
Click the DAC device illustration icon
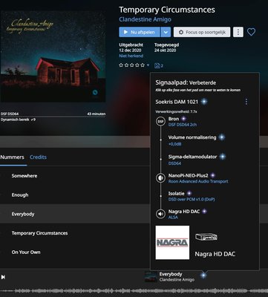coord(206,237)
